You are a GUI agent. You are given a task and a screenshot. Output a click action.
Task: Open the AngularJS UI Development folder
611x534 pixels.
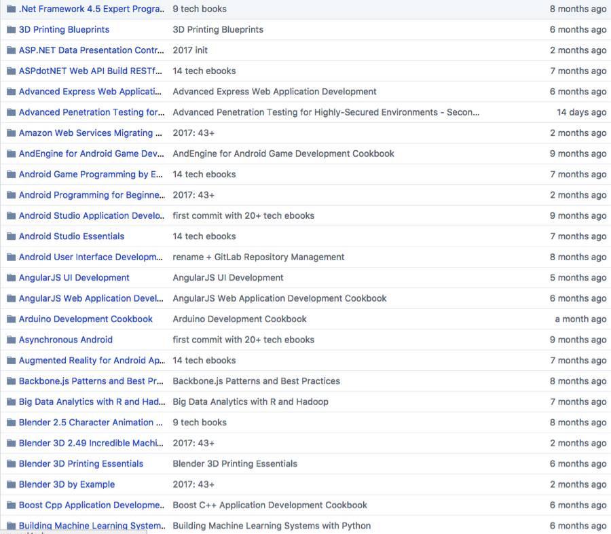click(74, 278)
